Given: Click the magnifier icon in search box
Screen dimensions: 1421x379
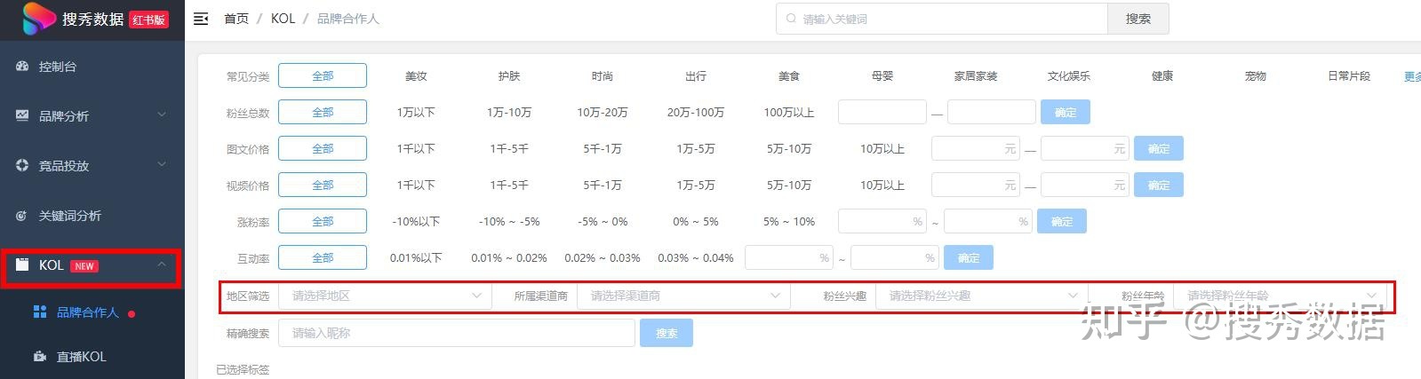Looking at the screenshot, I should coord(791,19).
